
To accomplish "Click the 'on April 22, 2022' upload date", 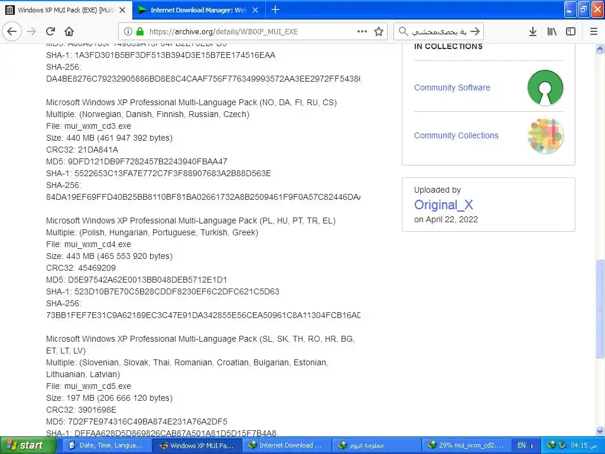I will click(x=446, y=219).
